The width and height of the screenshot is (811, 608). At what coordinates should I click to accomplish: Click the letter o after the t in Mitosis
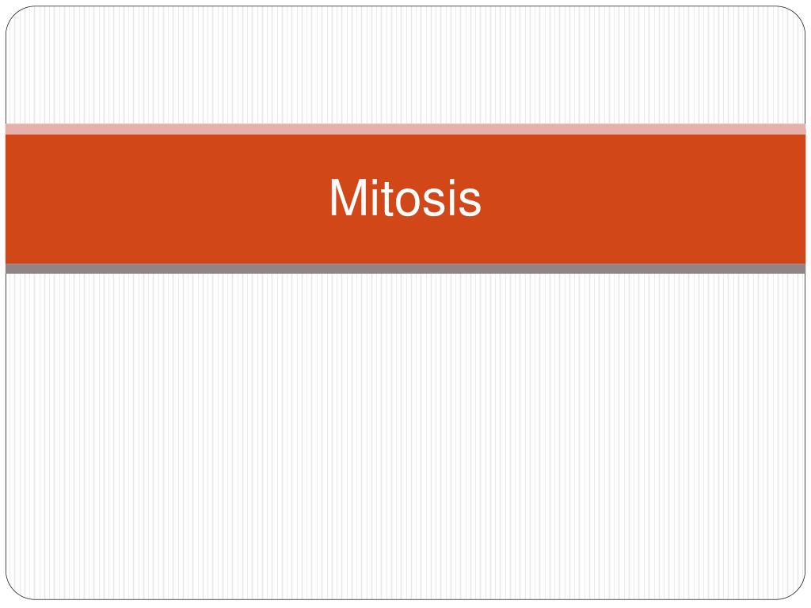(x=406, y=202)
